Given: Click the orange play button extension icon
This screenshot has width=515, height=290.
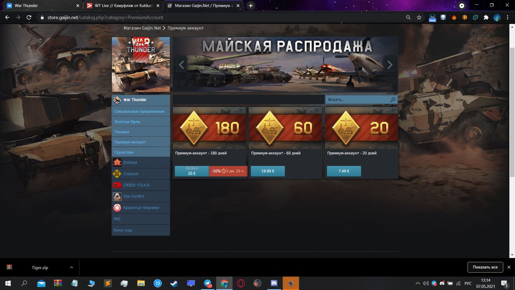Looking at the screenshot, I should click(x=465, y=17).
